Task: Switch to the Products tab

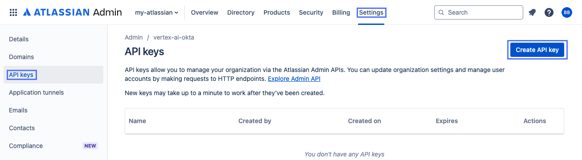Action: click(x=277, y=12)
